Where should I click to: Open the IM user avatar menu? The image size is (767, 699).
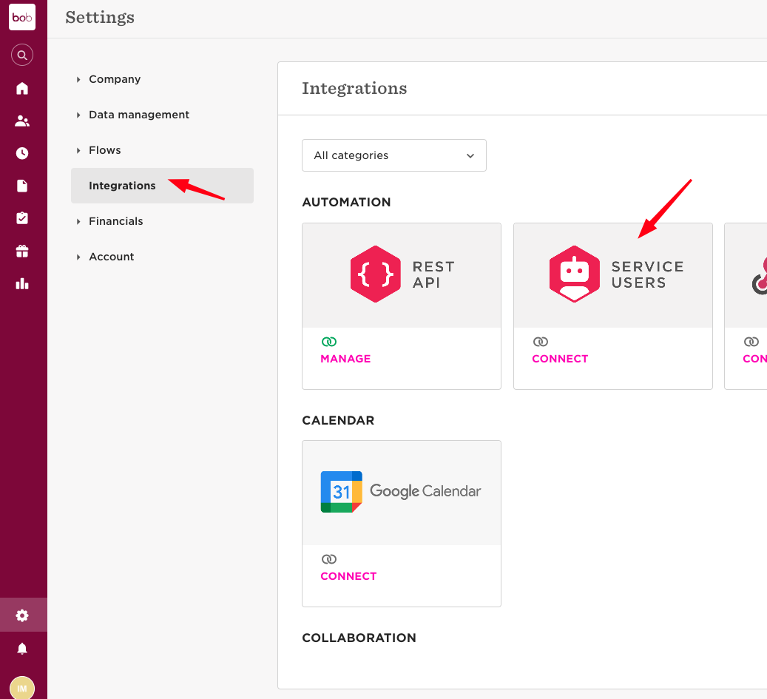point(22,688)
